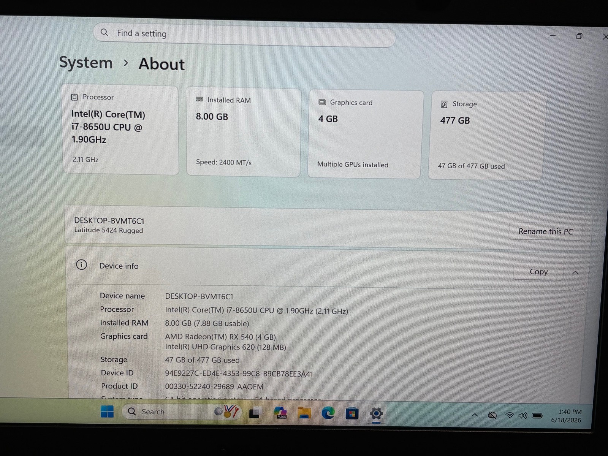Image resolution: width=608 pixels, height=456 pixels.
Task: Collapse the Device info section
Action: [575, 272]
